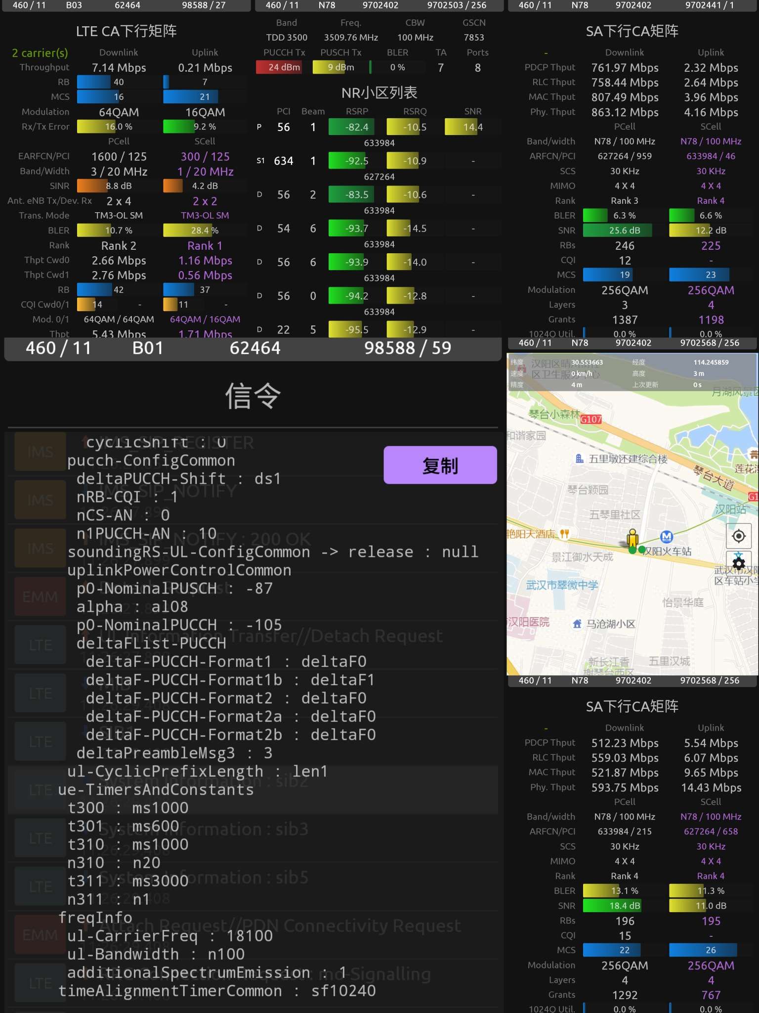Tap the 2 carrier(s) label

pyautogui.click(x=40, y=53)
